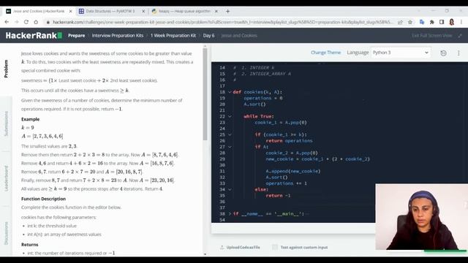Click 'return operations' on line 26
468x263 pixels.
click(289, 141)
